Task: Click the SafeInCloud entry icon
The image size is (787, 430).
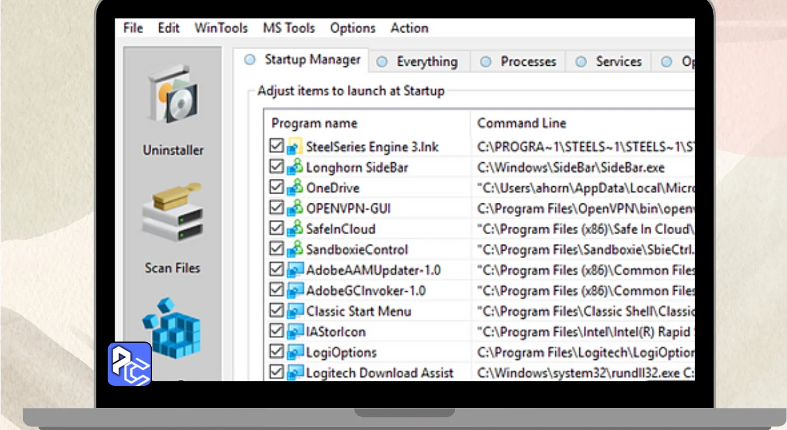Action: click(295, 229)
